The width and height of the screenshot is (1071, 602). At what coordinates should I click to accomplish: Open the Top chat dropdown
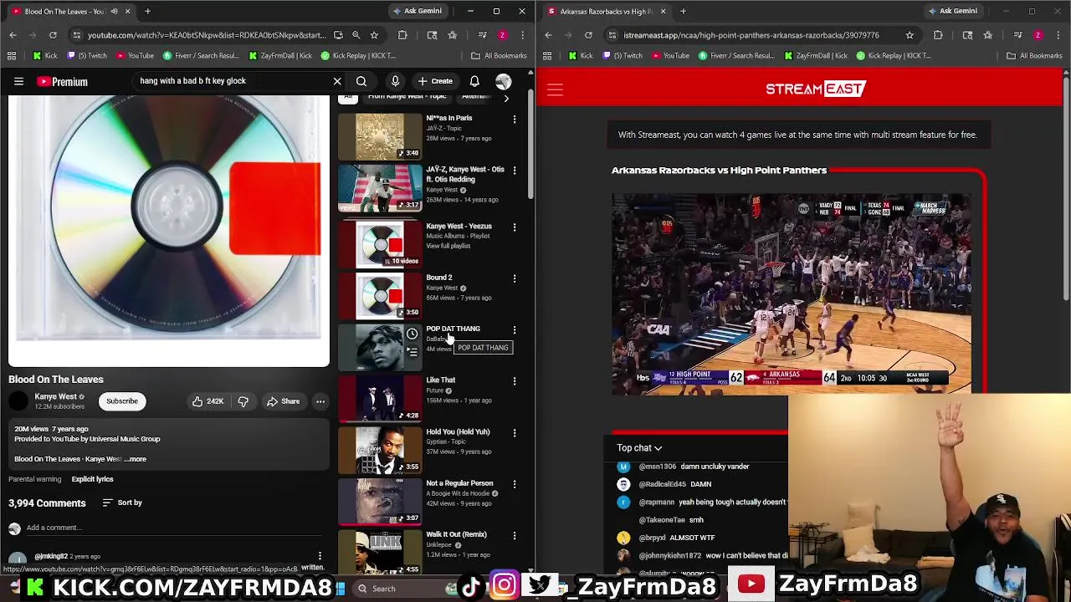(x=639, y=448)
